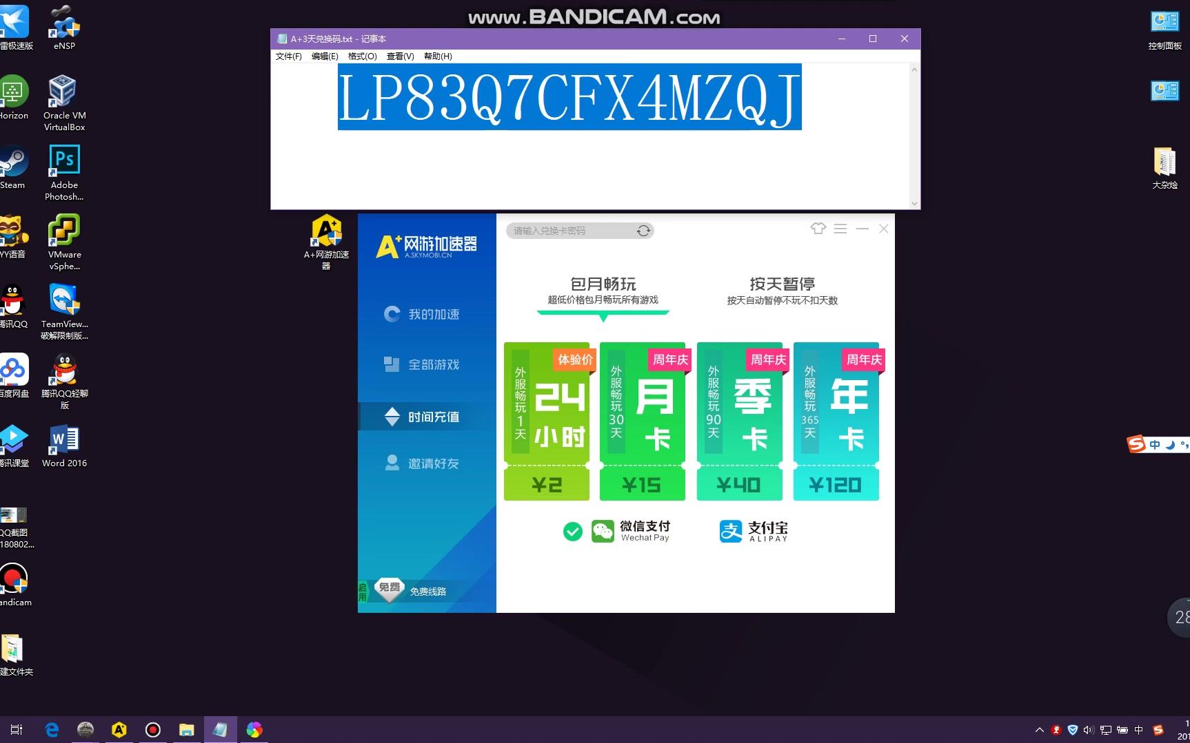Click the A+网游加速器 logo
1190x743 pixels.
click(427, 246)
